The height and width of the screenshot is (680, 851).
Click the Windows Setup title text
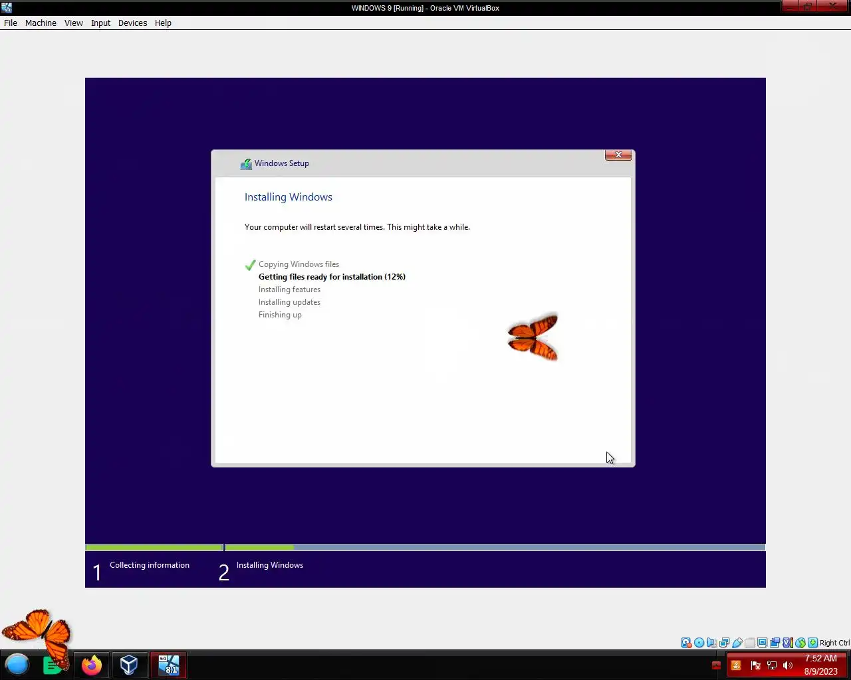pos(282,163)
